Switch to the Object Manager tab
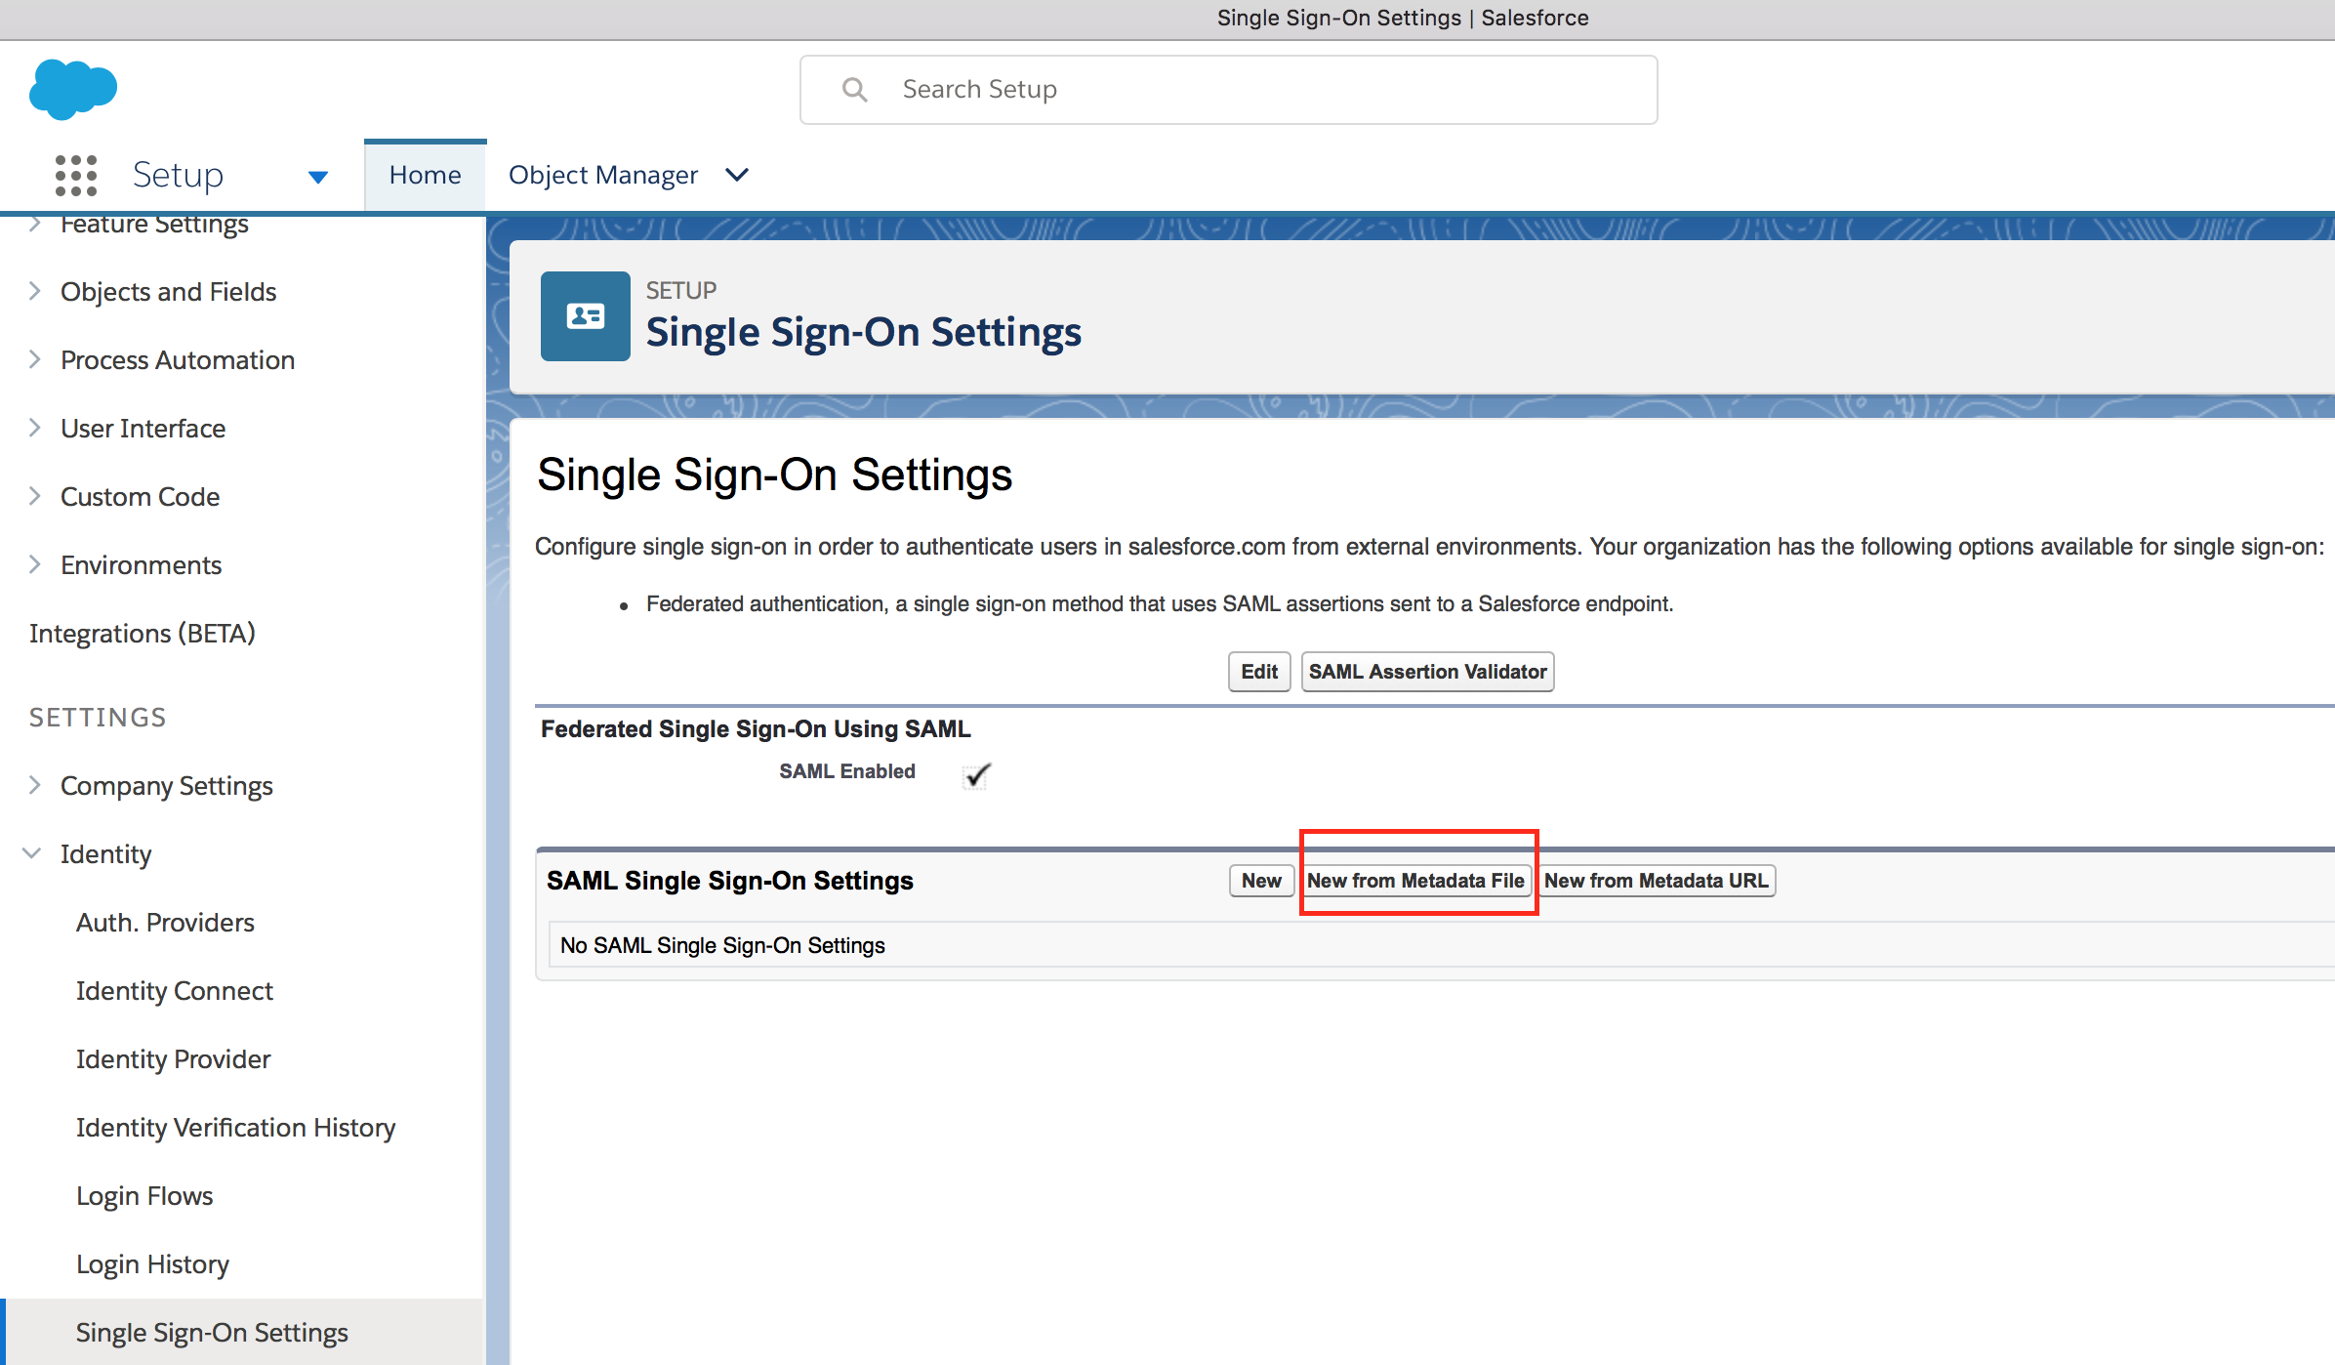 603,175
